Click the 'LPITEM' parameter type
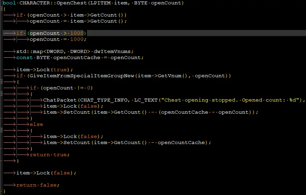 coord(100,3)
